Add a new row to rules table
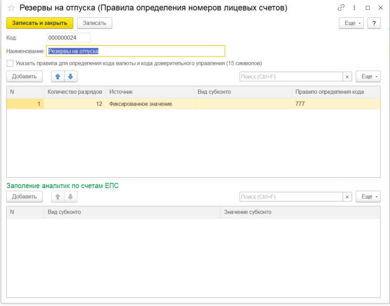 (25, 76)
